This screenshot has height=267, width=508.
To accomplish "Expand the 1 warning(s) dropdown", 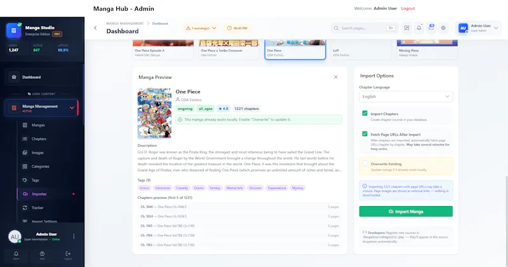I will [201, 28].
